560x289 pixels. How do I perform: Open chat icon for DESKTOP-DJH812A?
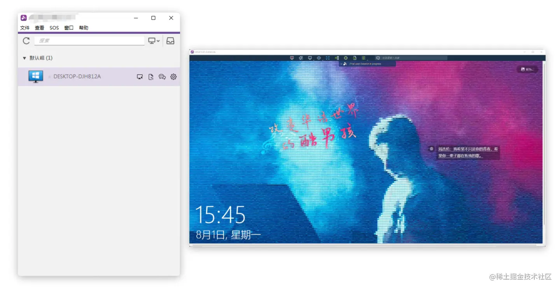[162, 77]
